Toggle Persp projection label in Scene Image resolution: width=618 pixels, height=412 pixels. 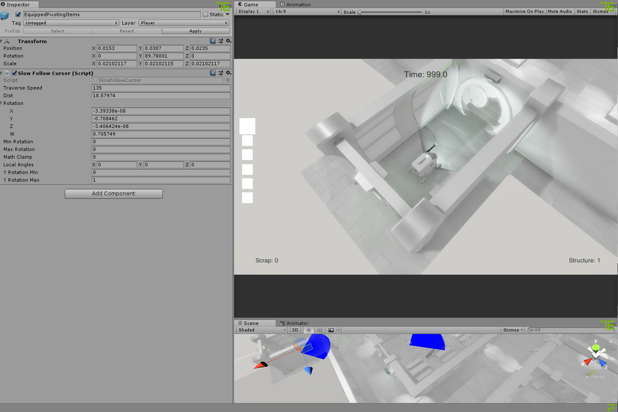click(595, 377)
